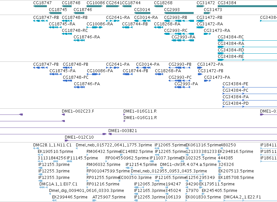Click the CG2641-PA protein label
277x202 pixels.
pos(118,64)
